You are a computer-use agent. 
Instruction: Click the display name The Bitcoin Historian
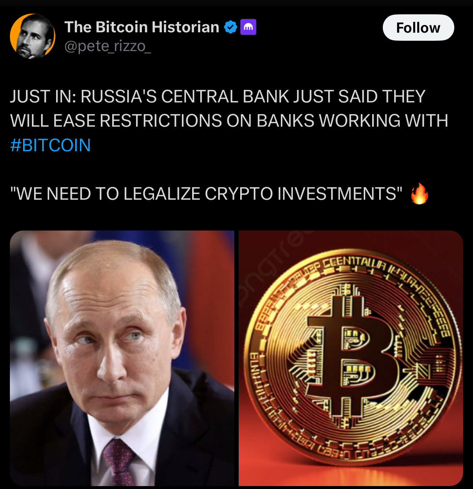click(x=142, y=27)
